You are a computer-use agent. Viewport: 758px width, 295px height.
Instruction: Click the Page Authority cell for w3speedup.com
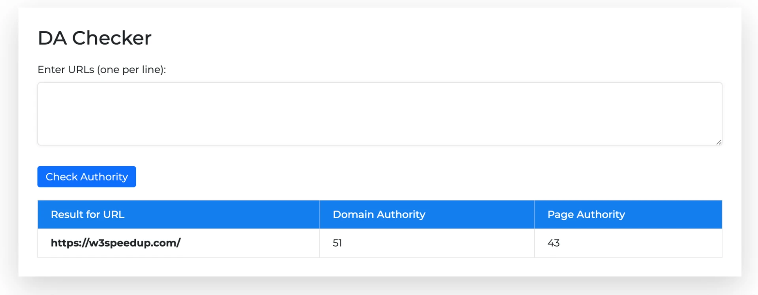[628, 243]
